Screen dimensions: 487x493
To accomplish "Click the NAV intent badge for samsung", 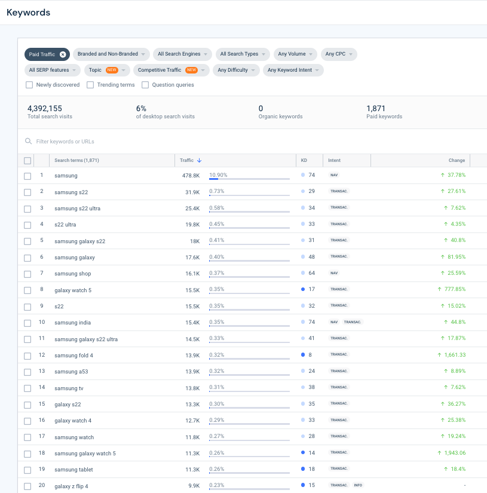I will pyautogui.click(x=334, y=175).
